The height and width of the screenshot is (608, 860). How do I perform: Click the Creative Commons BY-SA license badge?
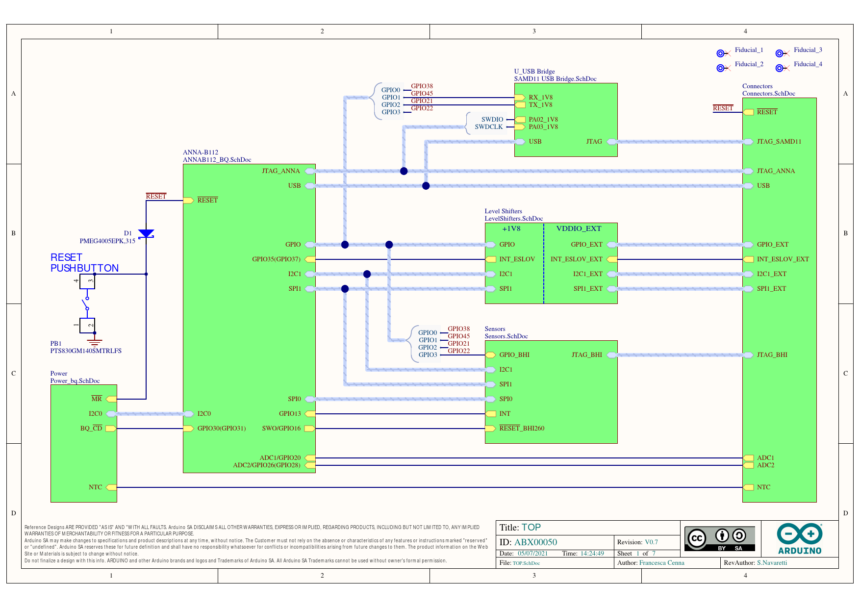[x=719, y=539]
